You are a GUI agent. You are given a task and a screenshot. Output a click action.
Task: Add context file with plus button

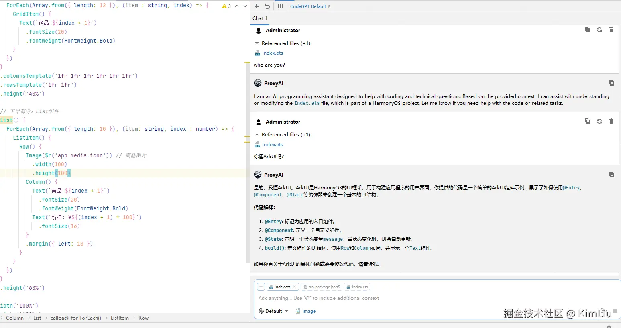(261, 287)
